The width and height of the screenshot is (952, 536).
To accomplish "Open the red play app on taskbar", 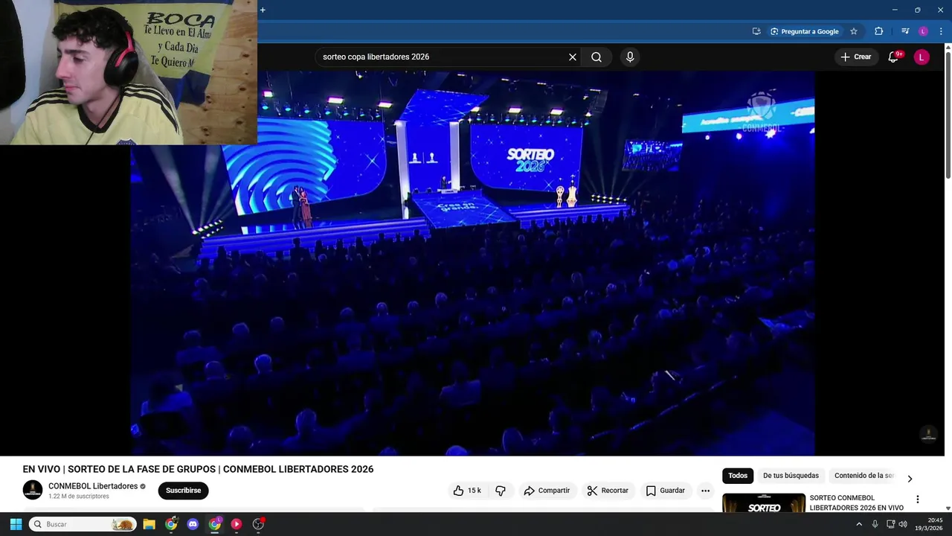I will click(x=237, y=524).
